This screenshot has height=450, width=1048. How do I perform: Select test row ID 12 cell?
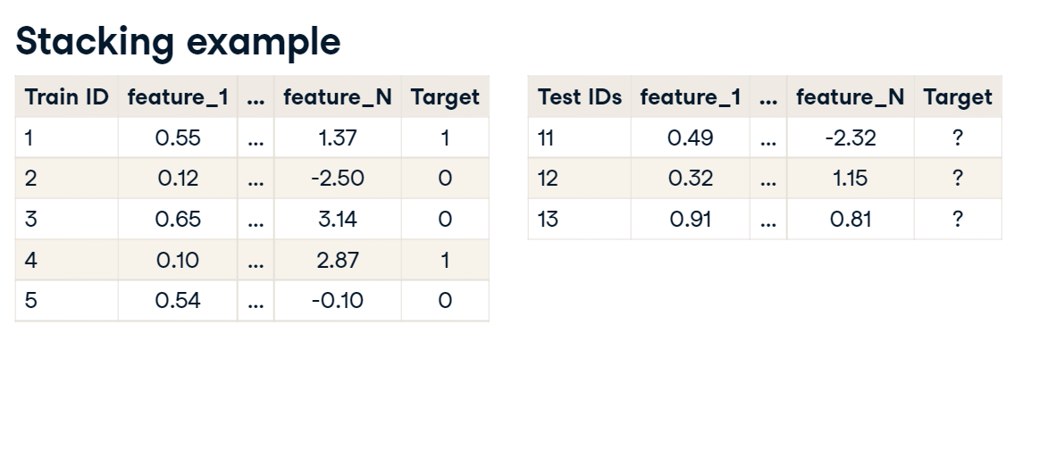[x=580, y=179]
